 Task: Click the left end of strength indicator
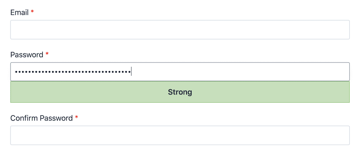click(x=14, y=92)
